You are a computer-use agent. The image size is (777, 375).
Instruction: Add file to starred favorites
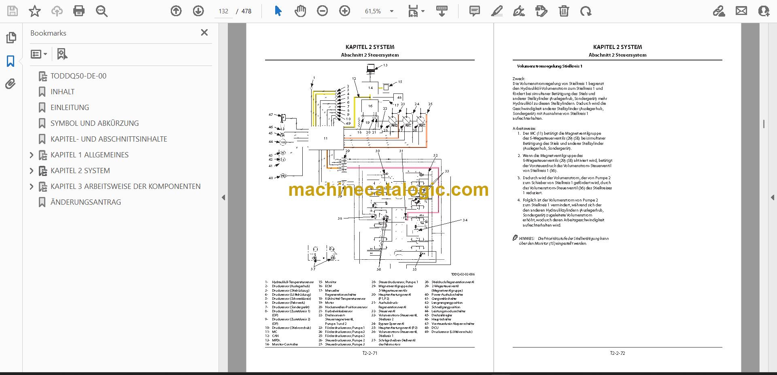click(x=35, y=11)
